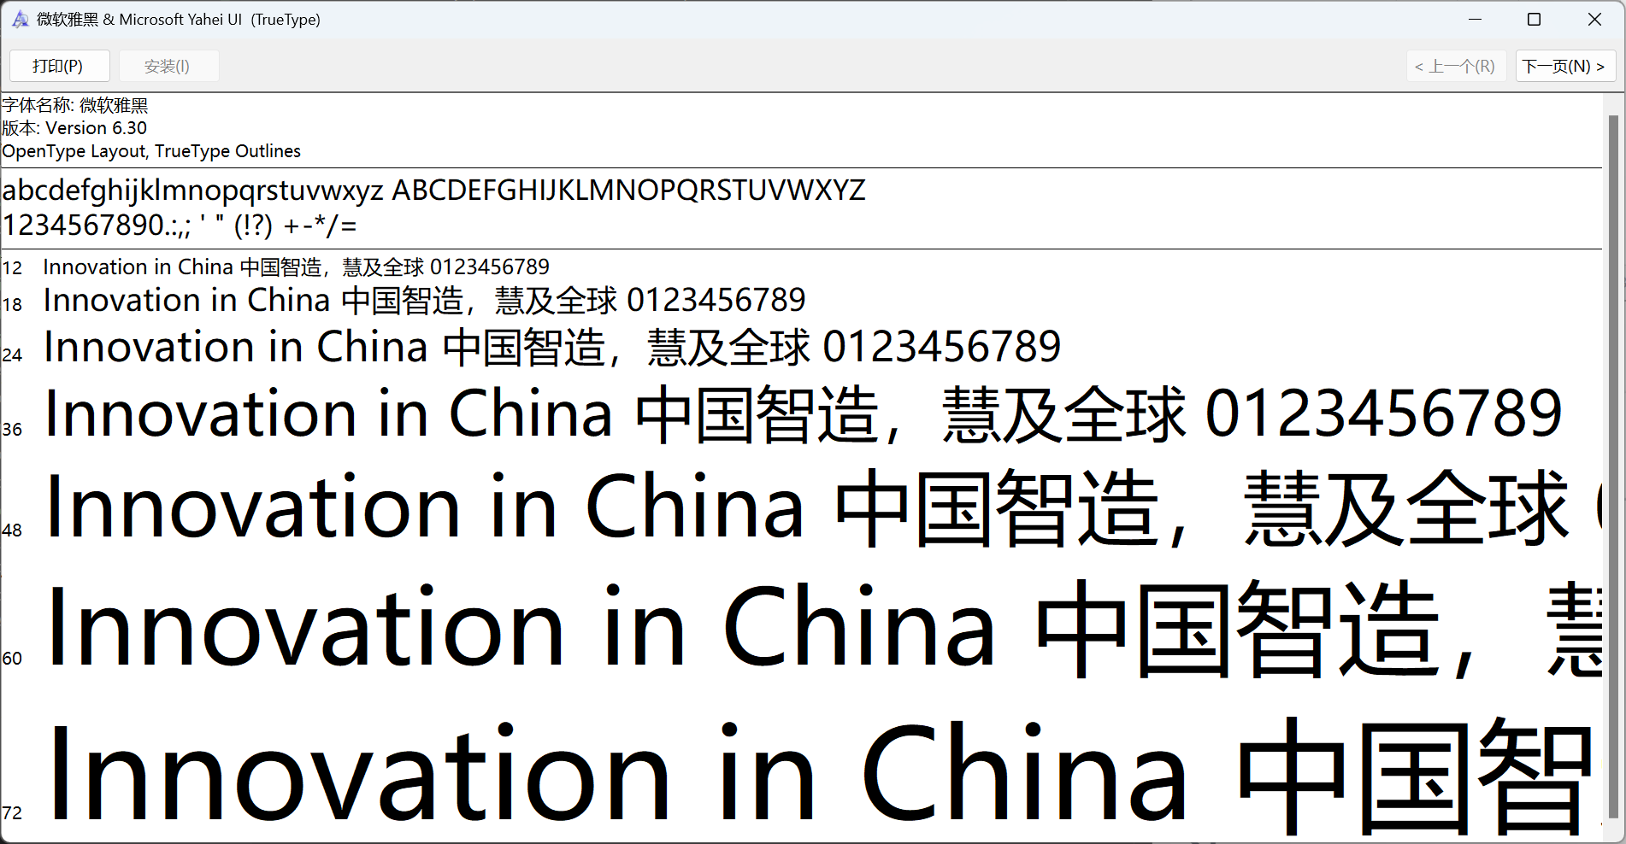The height and width of the screenshot is (844, 1626).
Task: Click the size 72 sample text row
Action: (x=822, y=776)
